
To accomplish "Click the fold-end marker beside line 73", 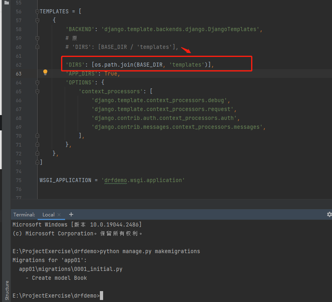I will tap(37, 162).
